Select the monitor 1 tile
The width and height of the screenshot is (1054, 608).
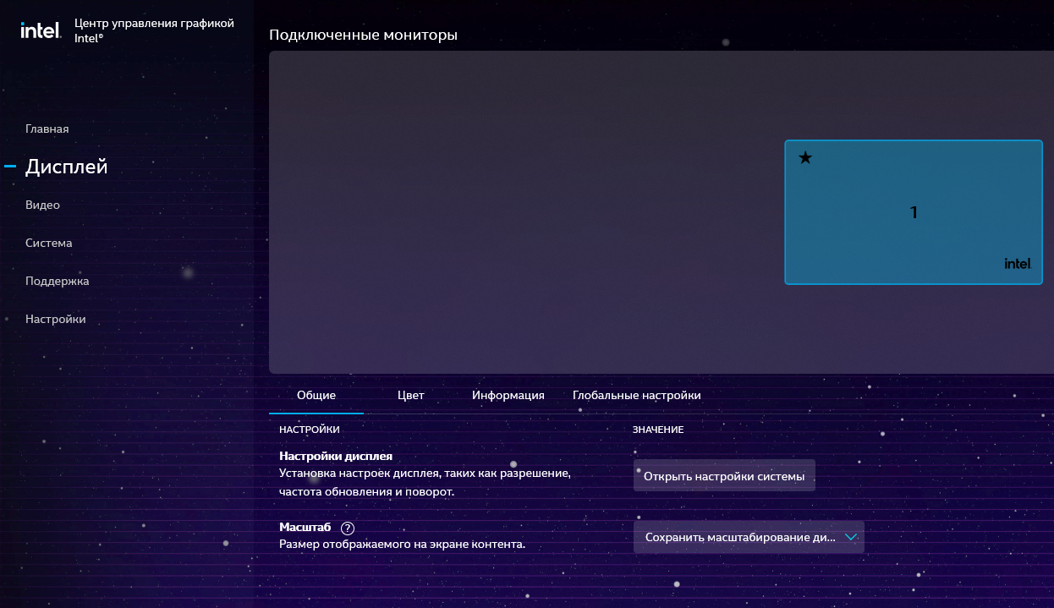coord(913,212)
